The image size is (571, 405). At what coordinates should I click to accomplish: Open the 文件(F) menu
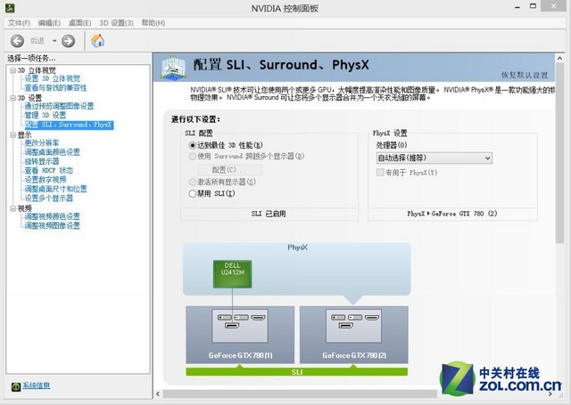point(19,23)
